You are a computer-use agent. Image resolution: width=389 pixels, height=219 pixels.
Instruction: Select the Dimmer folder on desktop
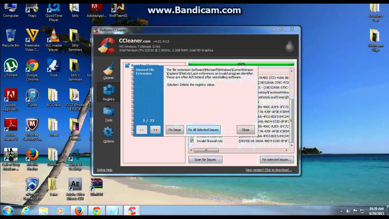tap(53, 157)
